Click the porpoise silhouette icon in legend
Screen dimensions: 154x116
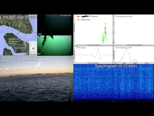pos(85,16)
